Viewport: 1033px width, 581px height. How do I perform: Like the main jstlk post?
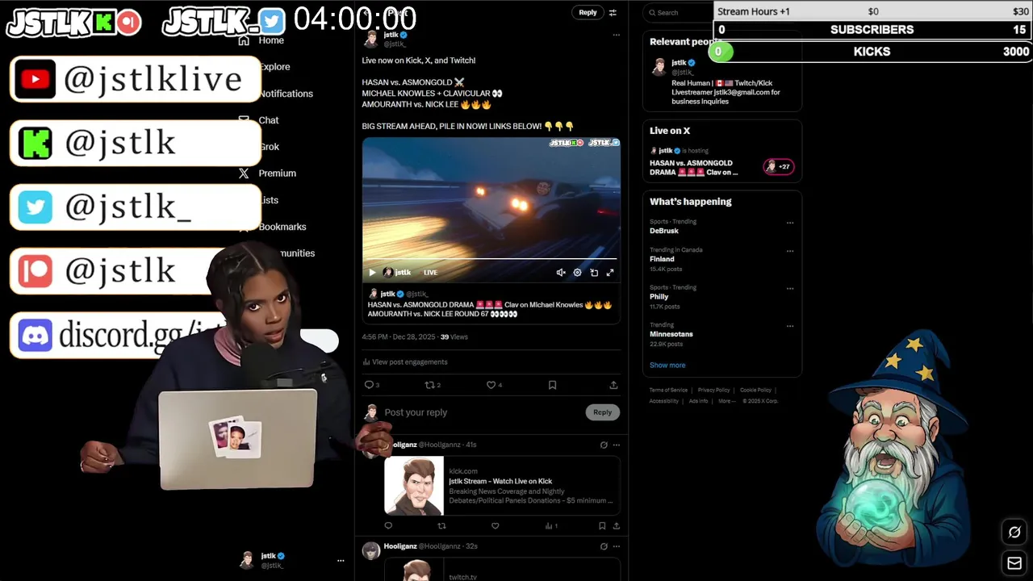tap(491, 385)
